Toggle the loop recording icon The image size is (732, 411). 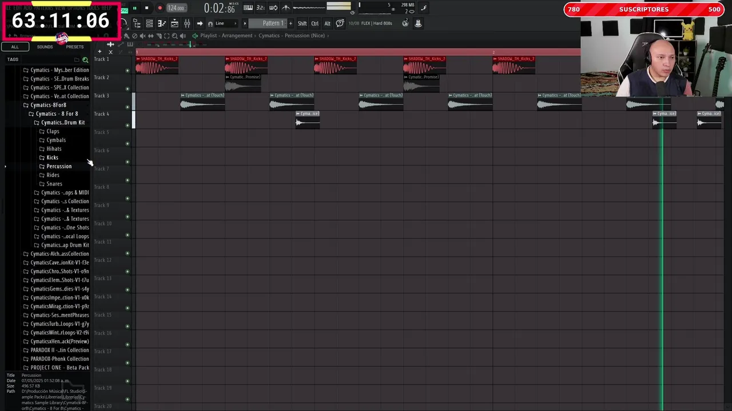(x=273, y=7)
